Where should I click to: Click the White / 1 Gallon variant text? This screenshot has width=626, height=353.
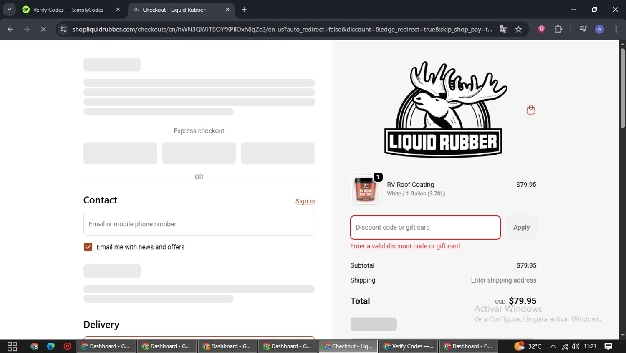point(416,194)
